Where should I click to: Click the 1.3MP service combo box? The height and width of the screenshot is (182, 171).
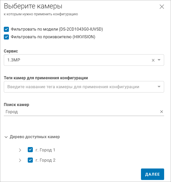click(76, 60)
